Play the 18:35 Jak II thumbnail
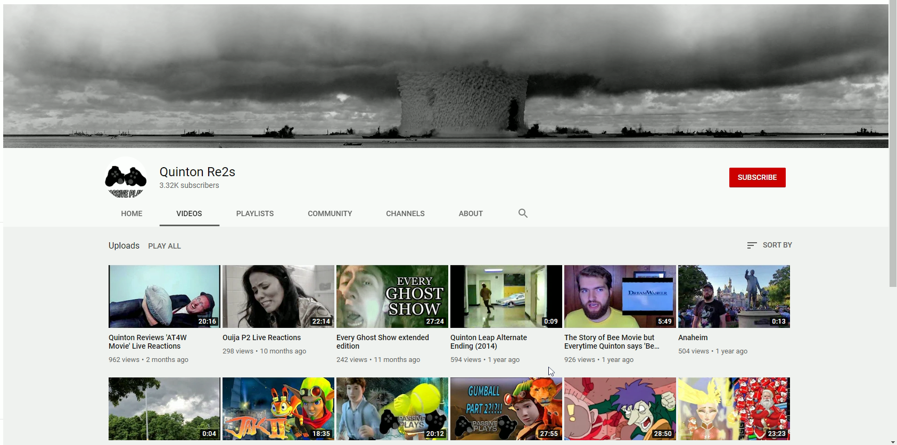Screen dimensions: 897x445 (x=278, y=409)
